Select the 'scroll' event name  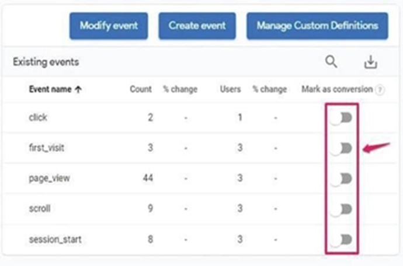pyautogui.click(x=40, y=208)
